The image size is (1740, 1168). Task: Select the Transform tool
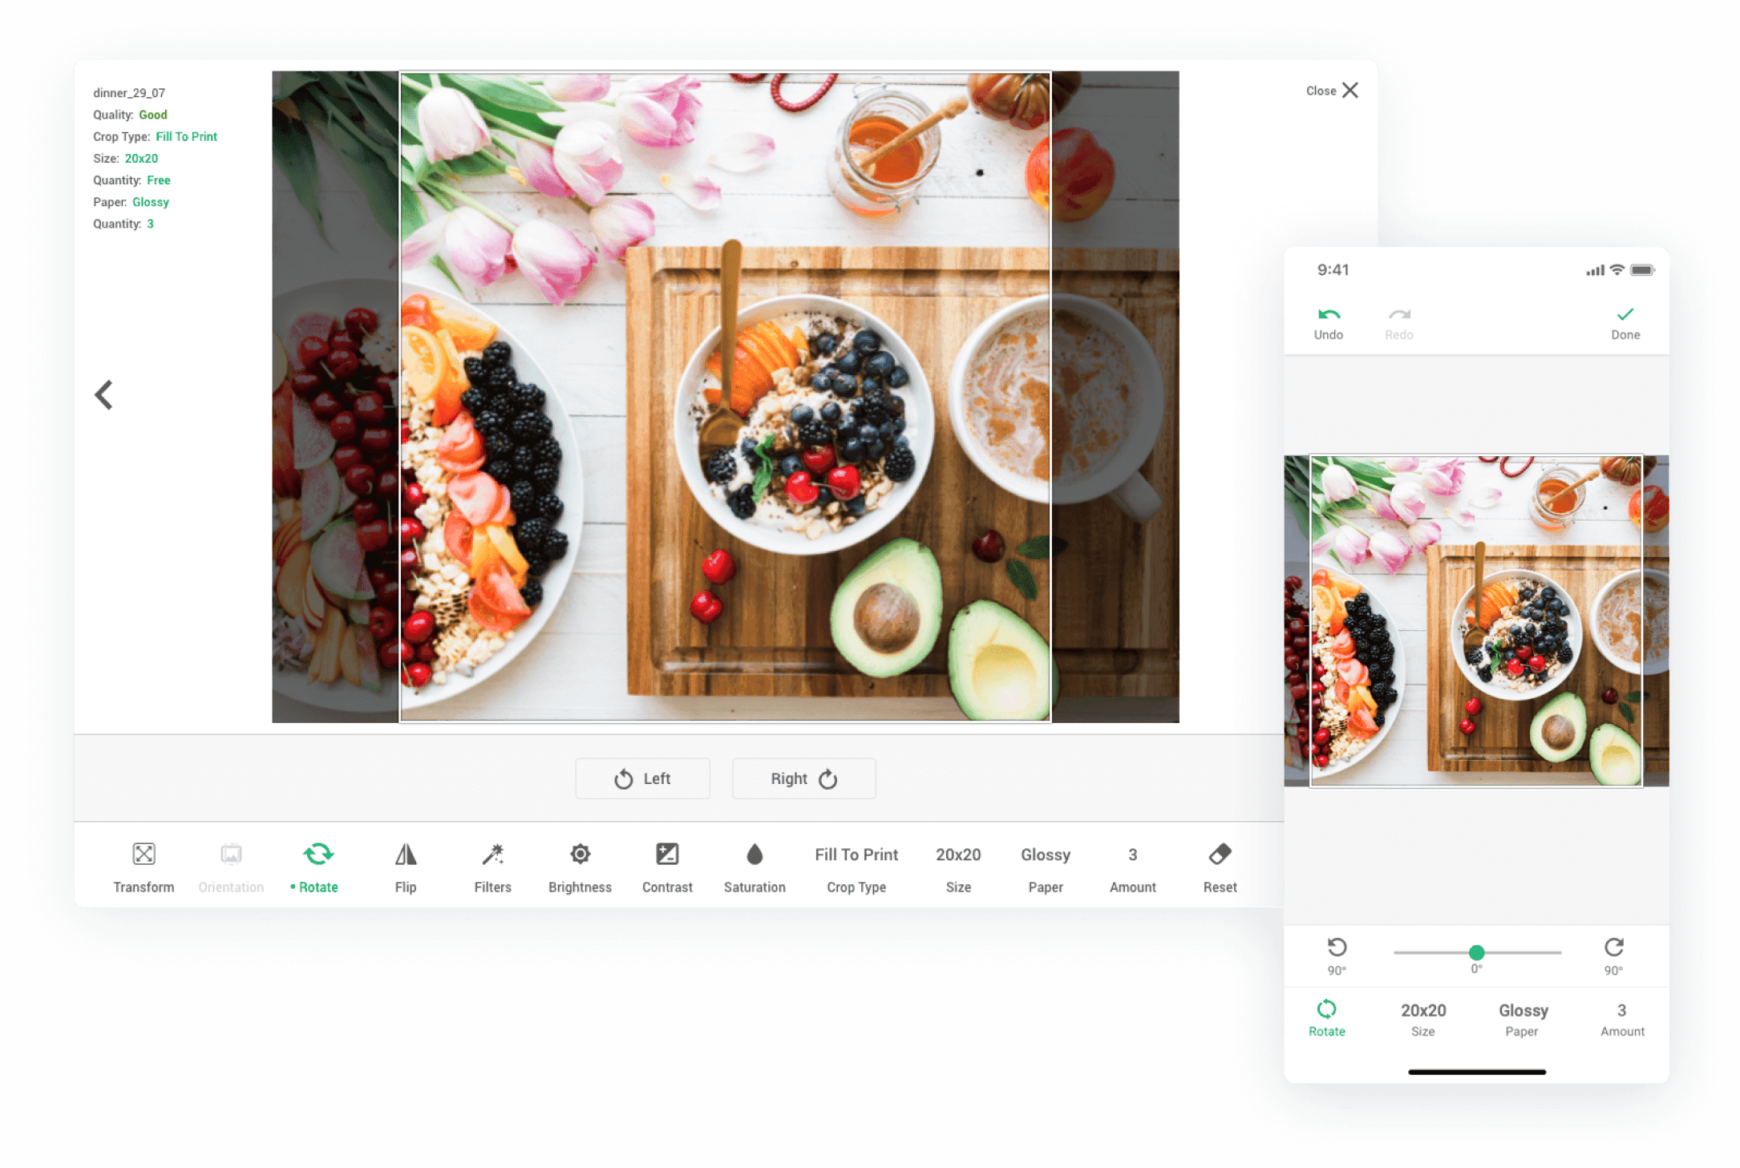click(x=142, y=866)
